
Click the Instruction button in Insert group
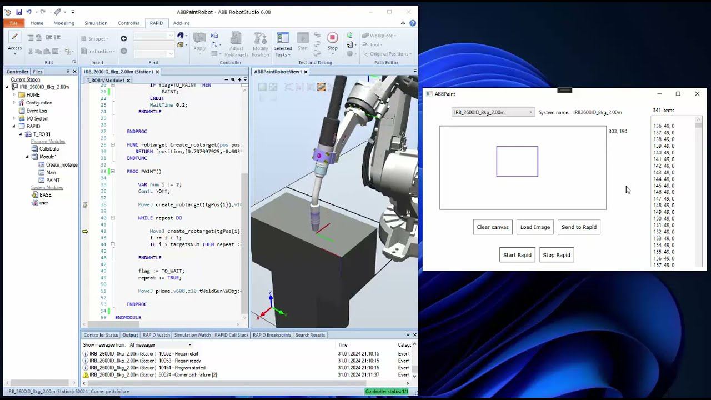click(x=98, y=52)
